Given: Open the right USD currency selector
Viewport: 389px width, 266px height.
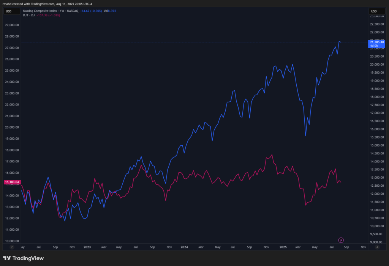Looking at the screenshot, I should click(374, 11).
